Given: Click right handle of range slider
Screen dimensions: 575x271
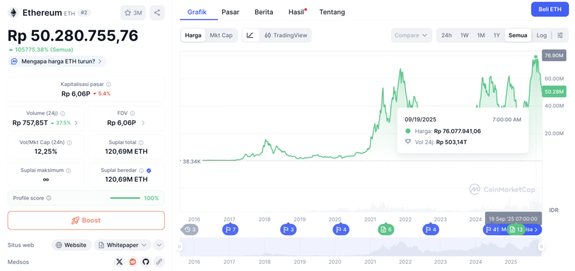Looking at the screenshot, I should 542,246.
